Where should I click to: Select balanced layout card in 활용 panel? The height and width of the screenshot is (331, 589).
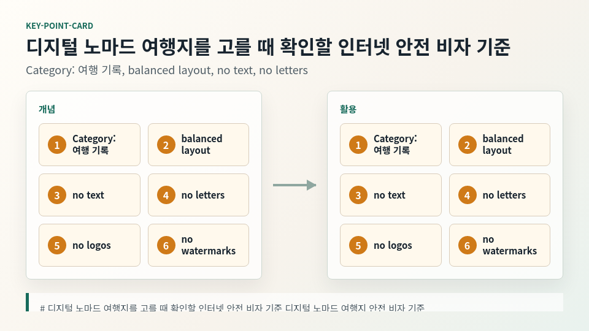point(499,145)
